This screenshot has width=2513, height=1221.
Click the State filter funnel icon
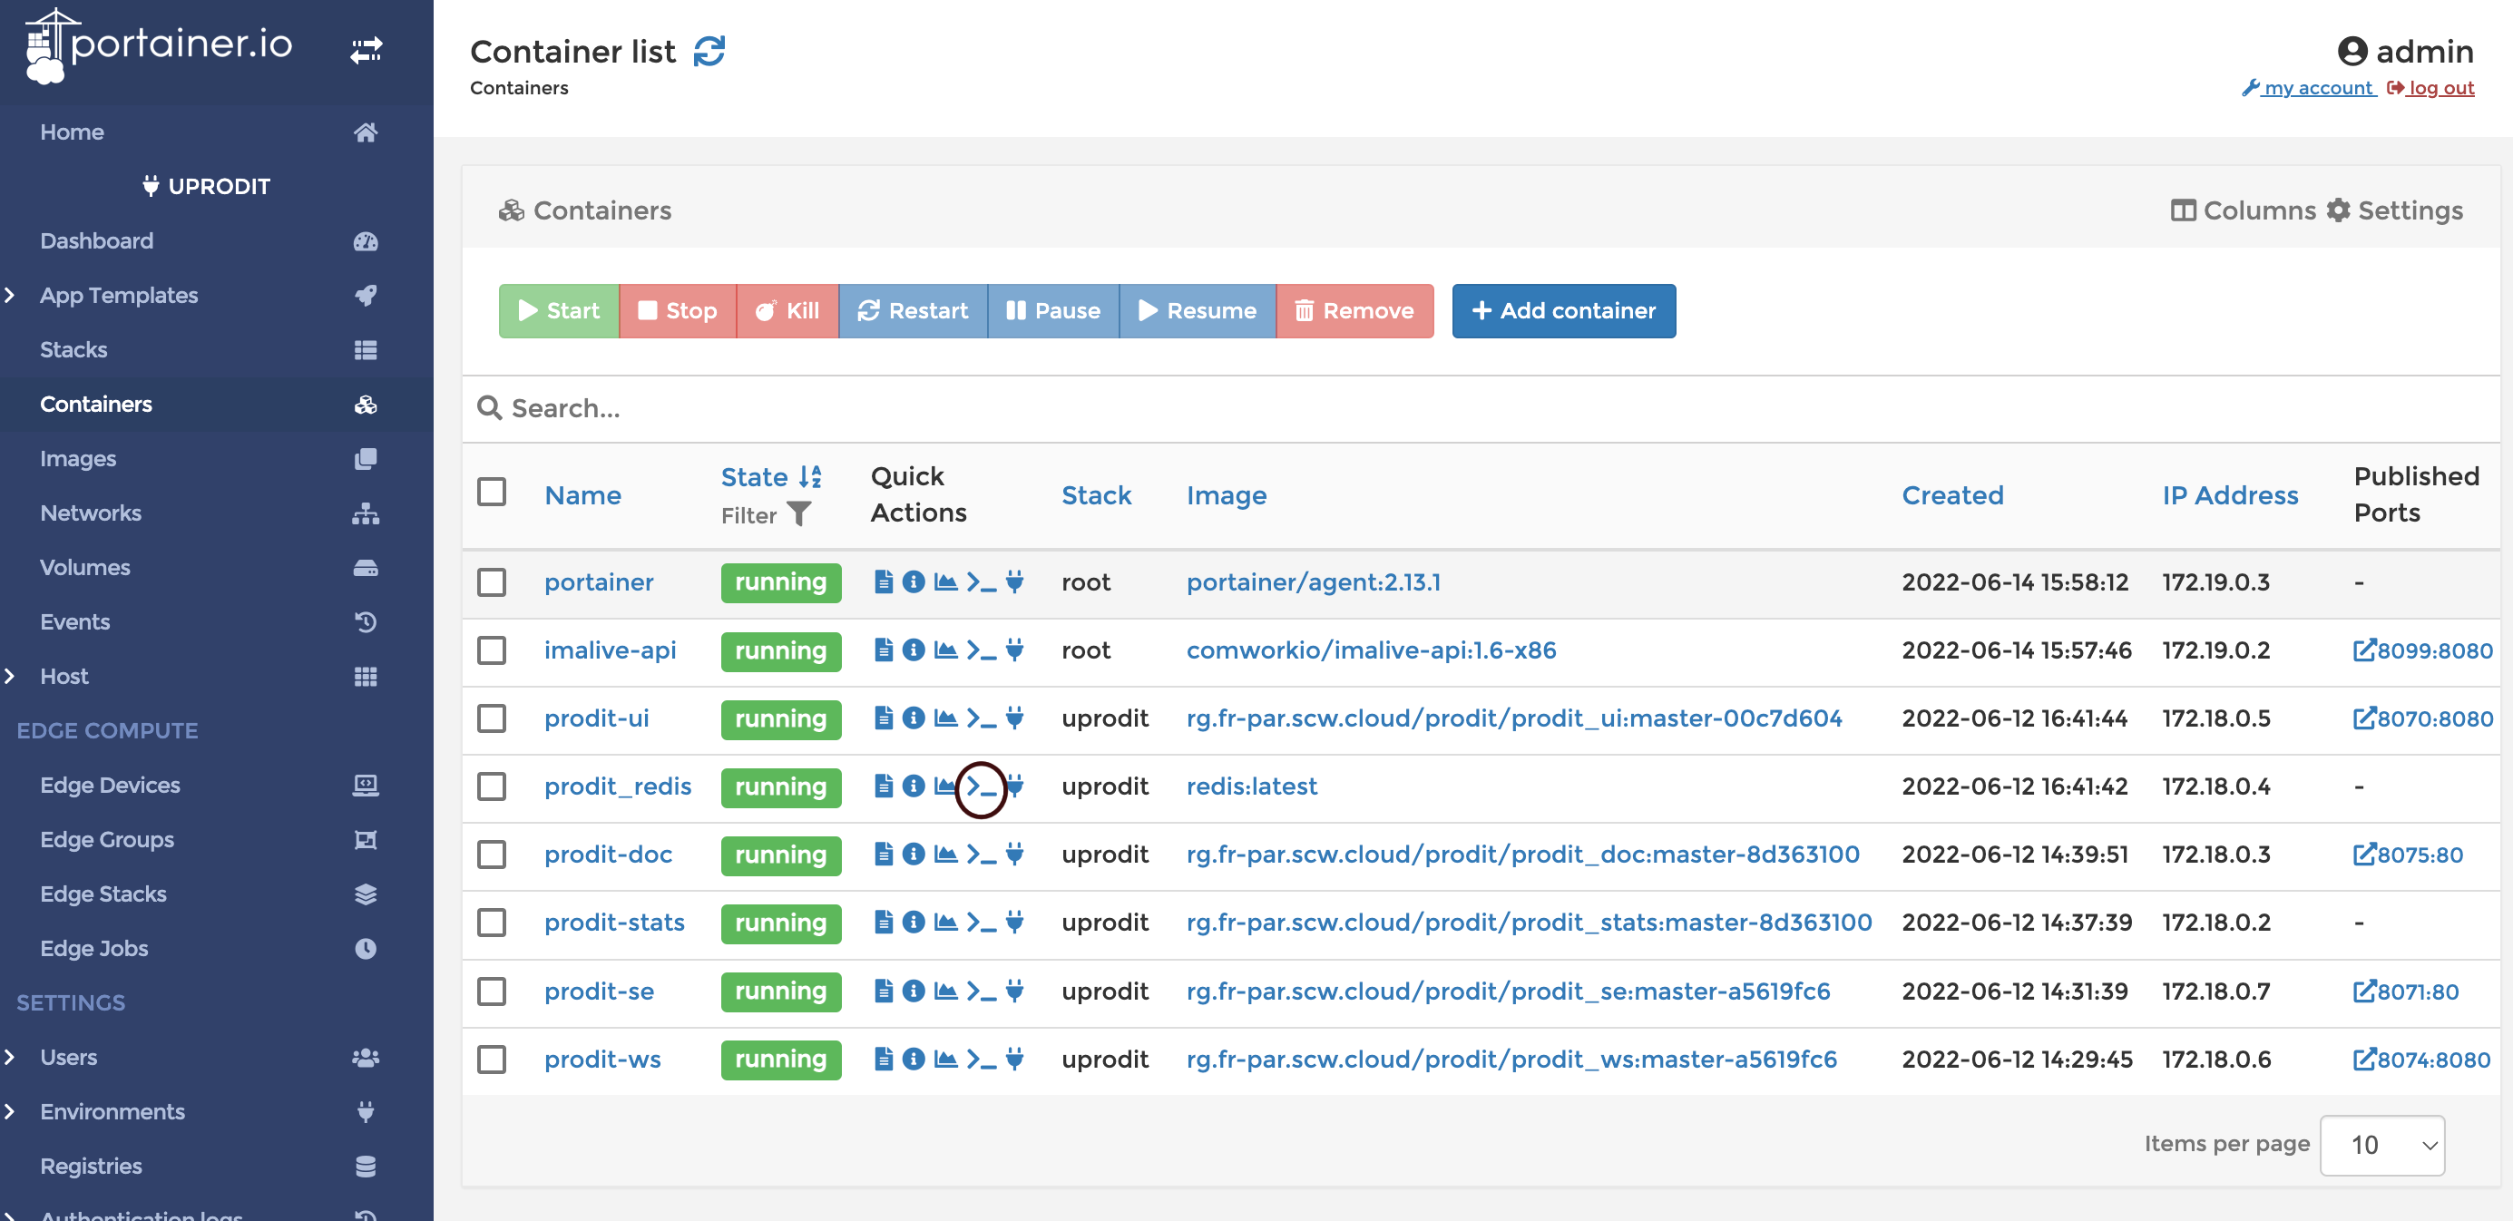click(x=799, y=514)
